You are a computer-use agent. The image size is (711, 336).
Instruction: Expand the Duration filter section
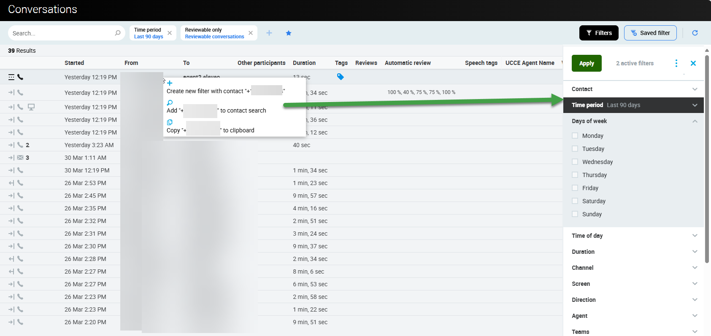pyautogui.click(x=633, y=252)
